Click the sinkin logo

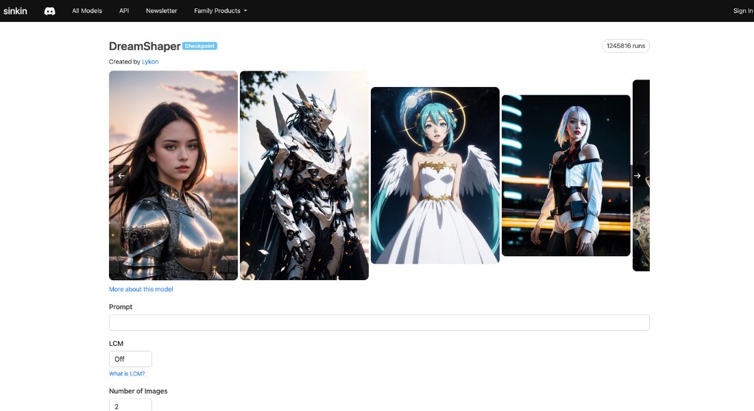pyautogui.click(x=15, y=10)
